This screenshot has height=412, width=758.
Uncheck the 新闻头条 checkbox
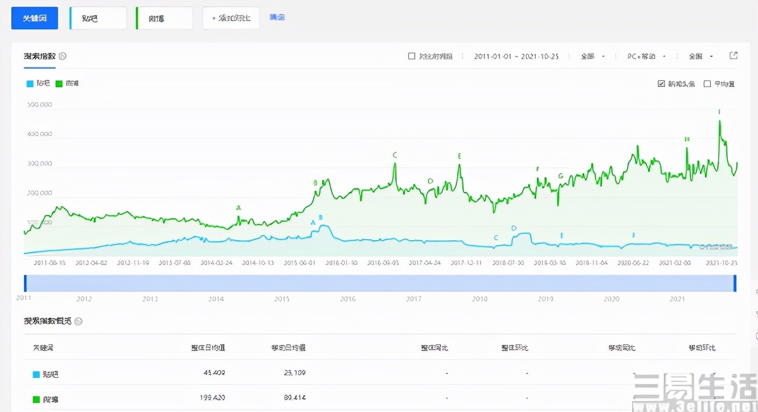pos(661,83)
